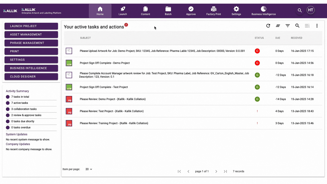Click next page arrow in pagination
Image resolution: width=327 pixels, height=184 pixels.
(x=216, y=171)
